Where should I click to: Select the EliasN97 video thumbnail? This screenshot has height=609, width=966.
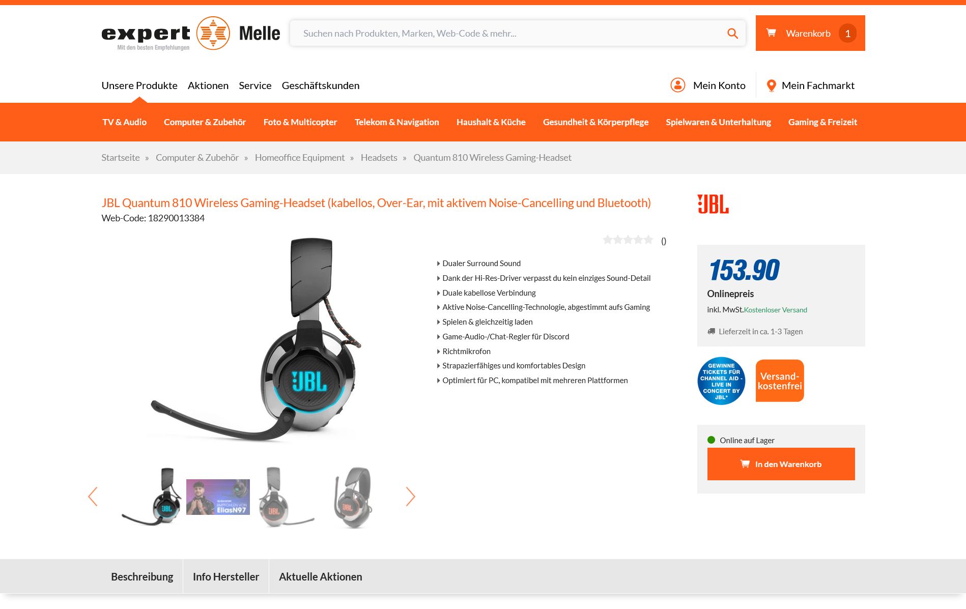point(218,497)
